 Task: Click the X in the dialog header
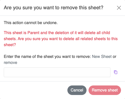coord(119,8)
